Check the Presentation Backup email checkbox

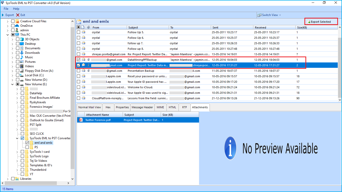pos(79,71)
